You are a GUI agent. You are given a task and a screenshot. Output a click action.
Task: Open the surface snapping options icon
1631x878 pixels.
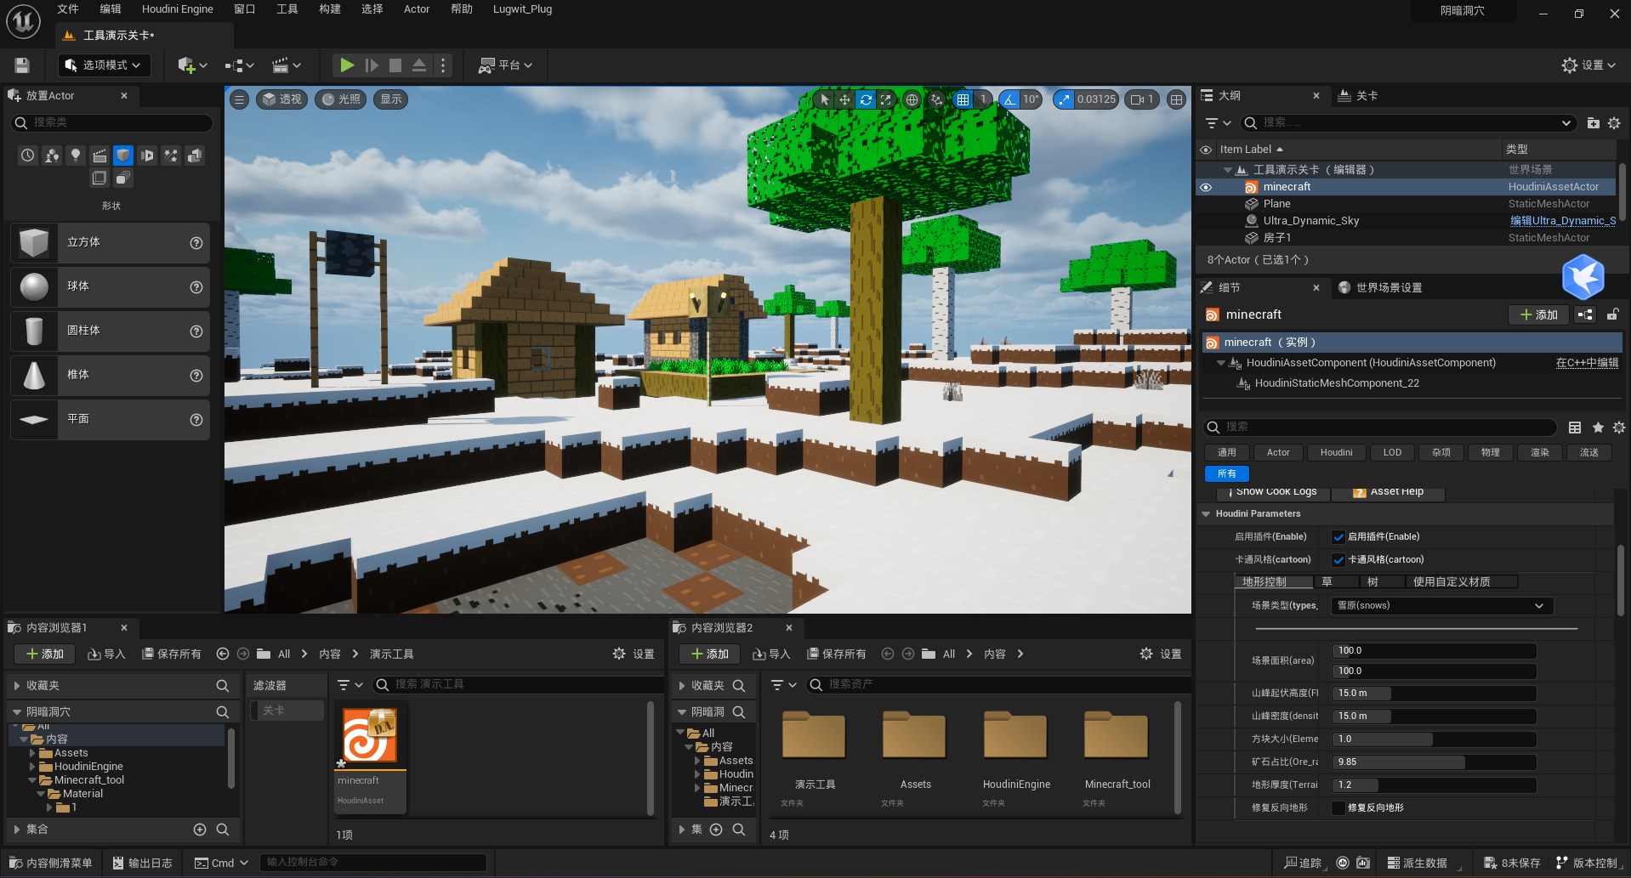936,99
